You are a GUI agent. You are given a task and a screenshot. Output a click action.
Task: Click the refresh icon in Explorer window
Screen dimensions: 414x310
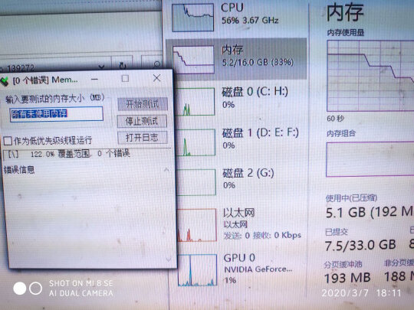click(x=122, y=65)
